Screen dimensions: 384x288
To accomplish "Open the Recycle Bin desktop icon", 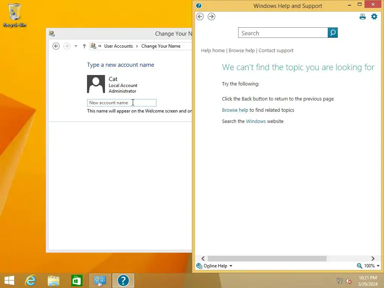I will [x=15, y=15].
